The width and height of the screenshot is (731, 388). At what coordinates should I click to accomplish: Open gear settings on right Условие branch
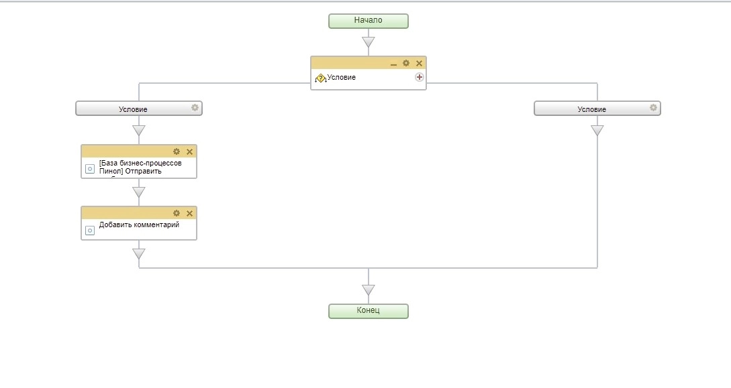pyautogui.click(x=653, y=107)
